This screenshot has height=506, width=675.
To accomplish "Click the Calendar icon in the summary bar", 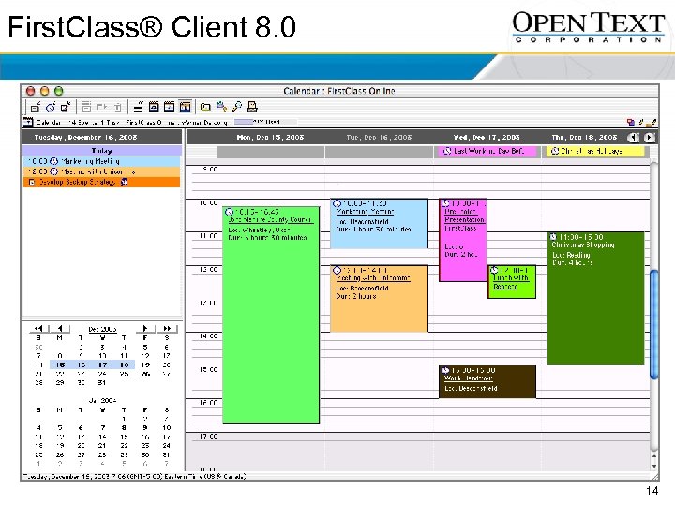I will point(28,122).
